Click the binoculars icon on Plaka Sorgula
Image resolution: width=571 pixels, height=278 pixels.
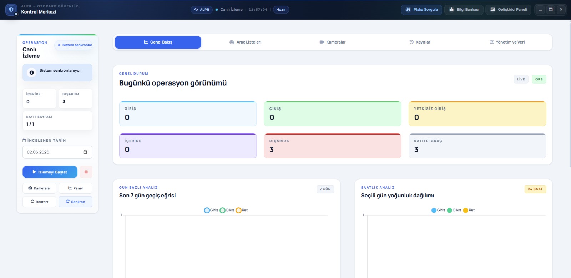408,10
